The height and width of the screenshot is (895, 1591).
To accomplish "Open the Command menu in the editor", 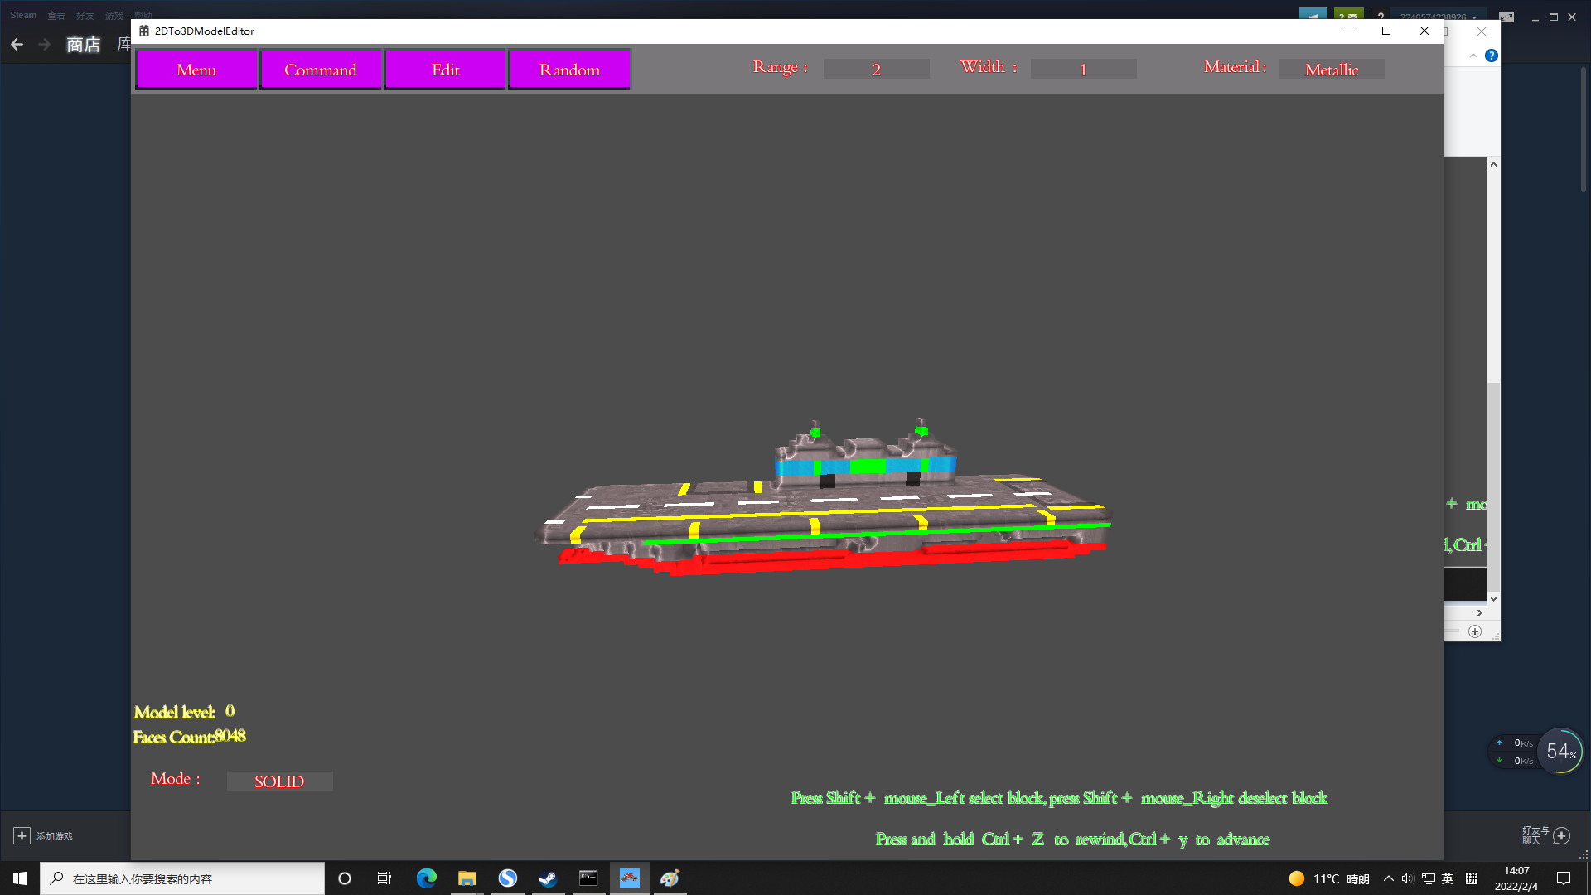I will (x=321, y=70).
